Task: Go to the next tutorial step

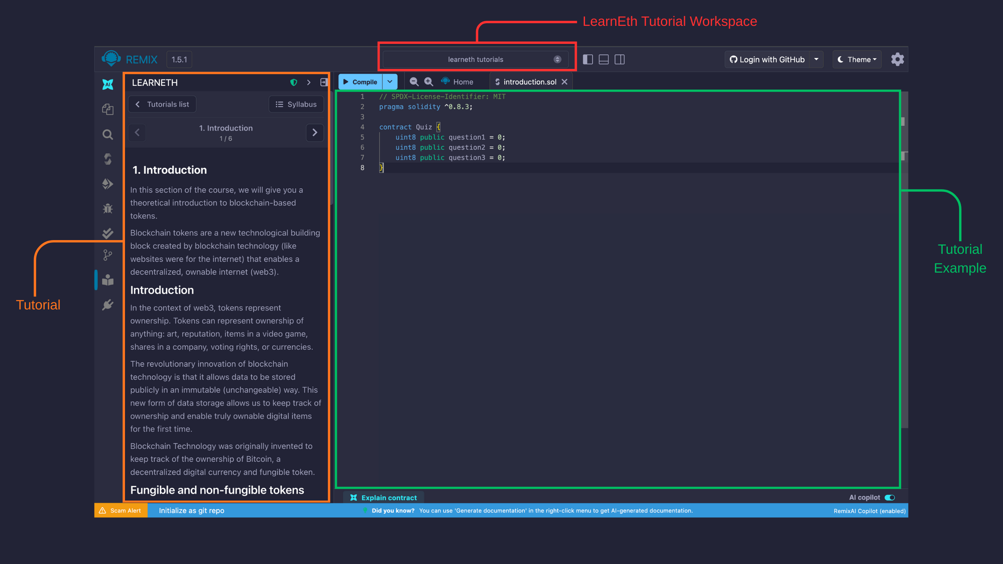Action: [315, 133]
